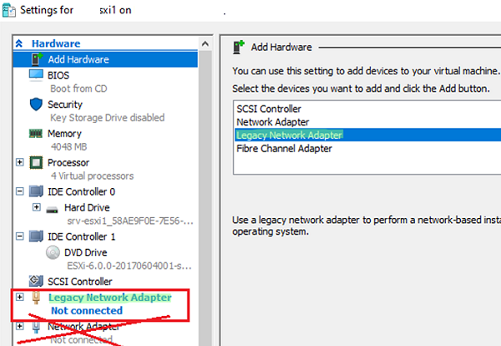
Task: Click the Security shield icon
Action: click(36, 104)
